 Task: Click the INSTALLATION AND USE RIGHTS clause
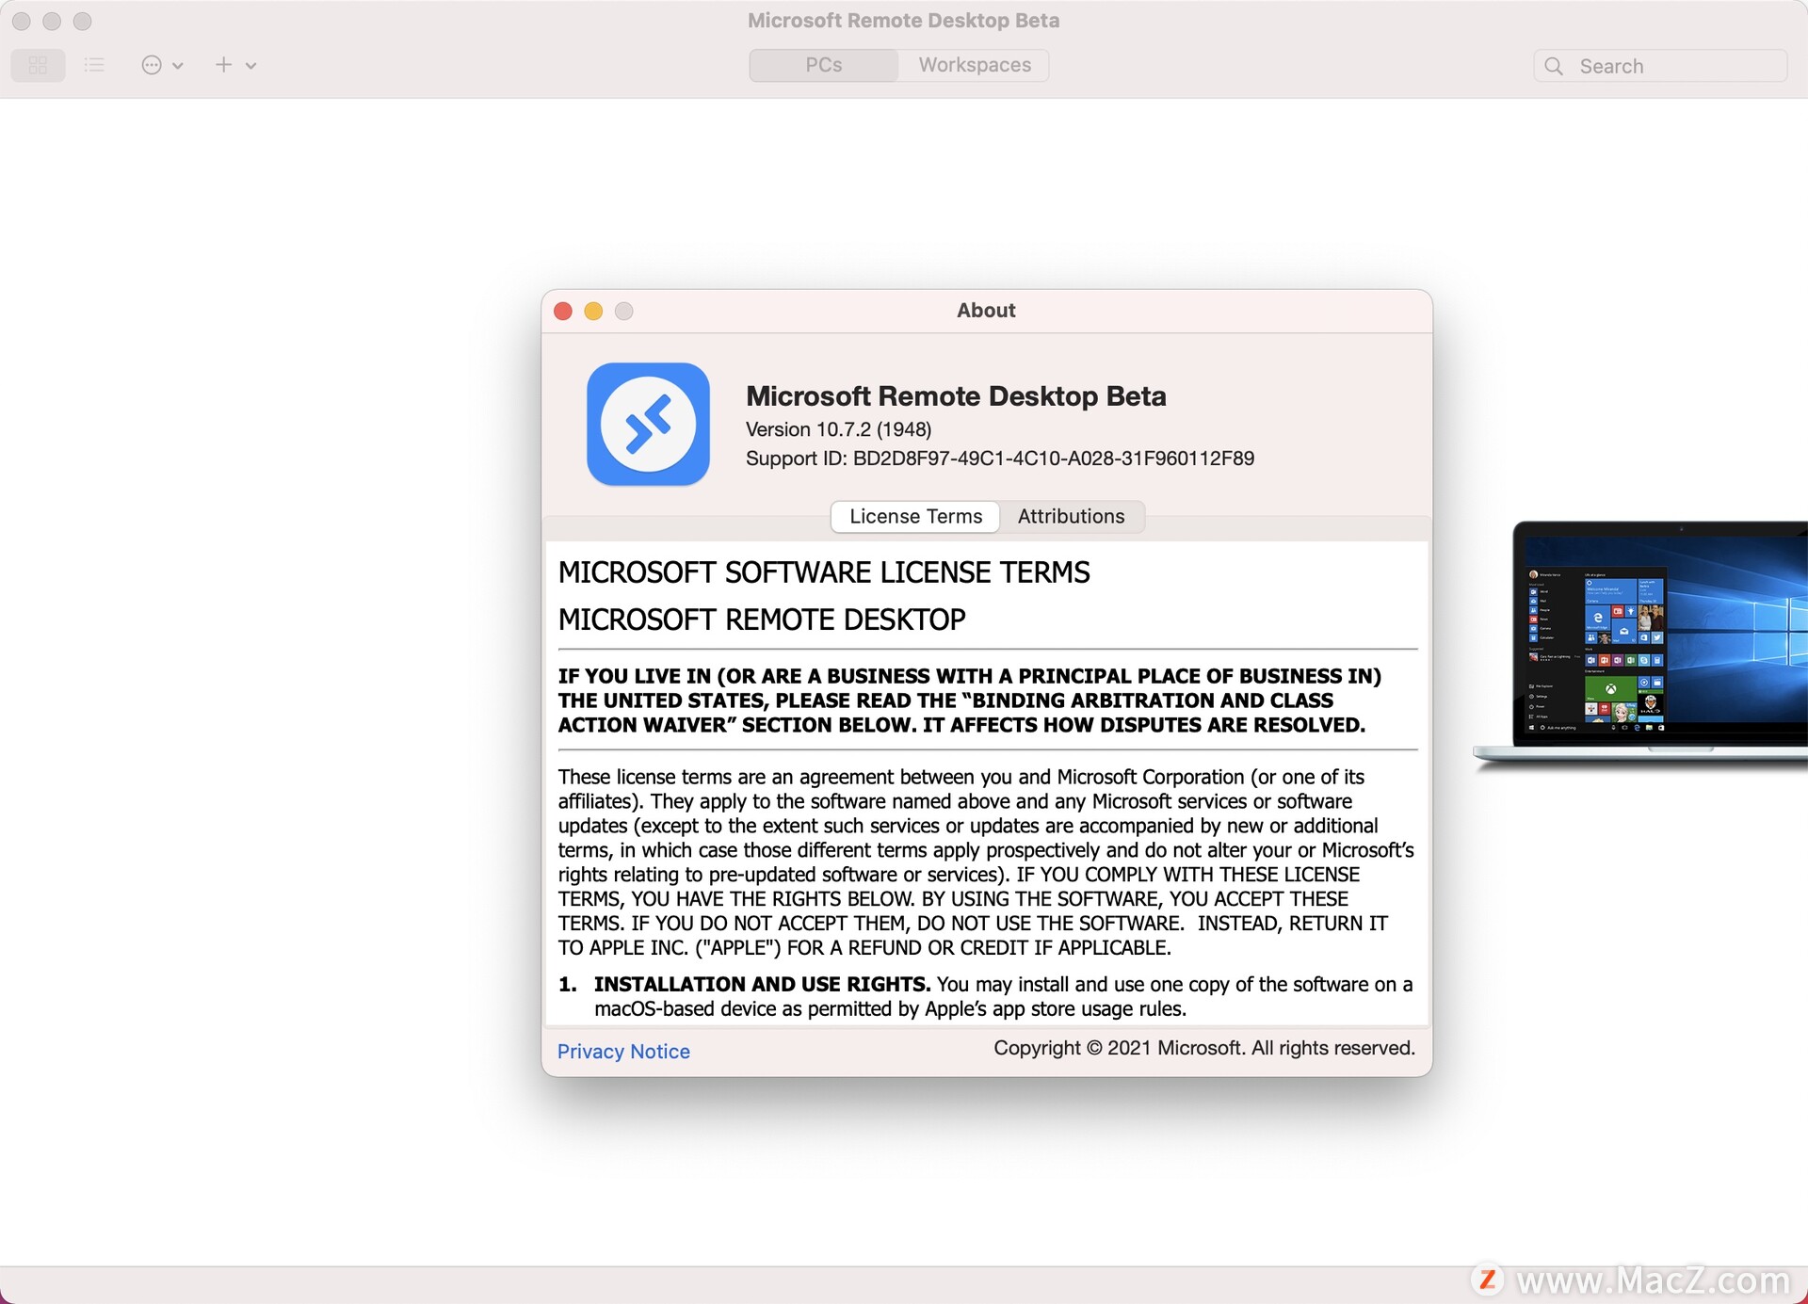click(986, 996)
